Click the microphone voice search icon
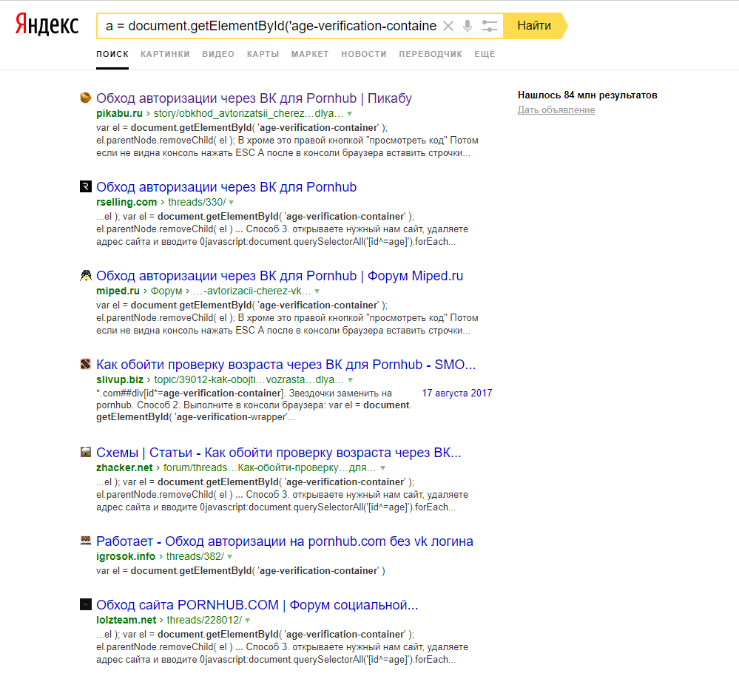The image size is (739, 679). coord(468,26)
